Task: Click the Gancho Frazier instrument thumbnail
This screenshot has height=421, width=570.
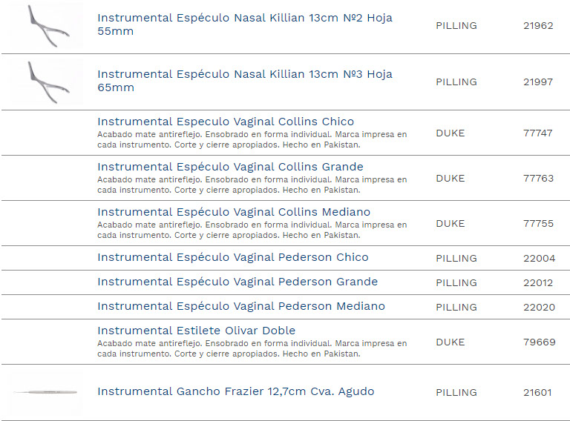Action: click(x=46, y=392)
